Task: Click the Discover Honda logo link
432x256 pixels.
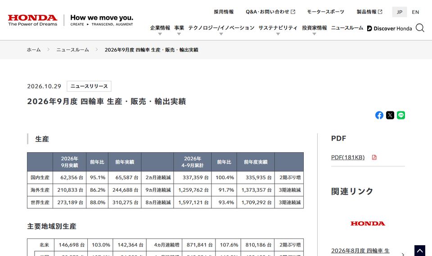Action: click(389, 28)
